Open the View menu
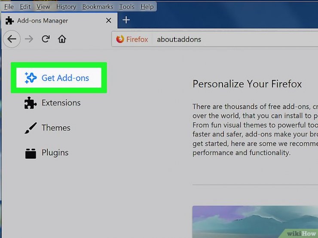 [43, 7]
